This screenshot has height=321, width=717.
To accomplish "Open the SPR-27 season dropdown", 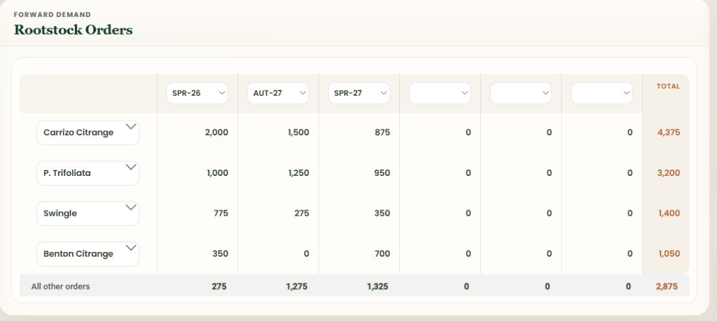I will coord(359,93).
